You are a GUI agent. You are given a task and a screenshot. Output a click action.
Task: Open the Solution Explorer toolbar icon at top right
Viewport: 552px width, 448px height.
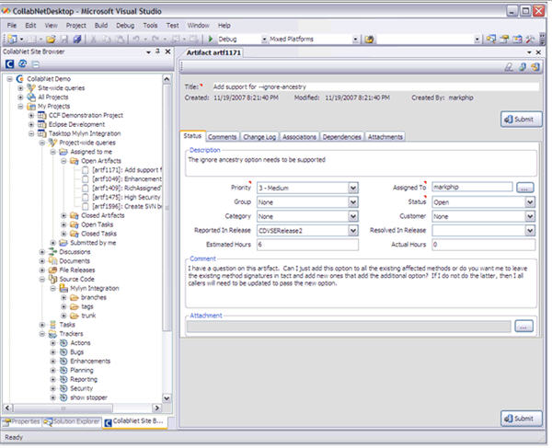[x=490, y=39]
